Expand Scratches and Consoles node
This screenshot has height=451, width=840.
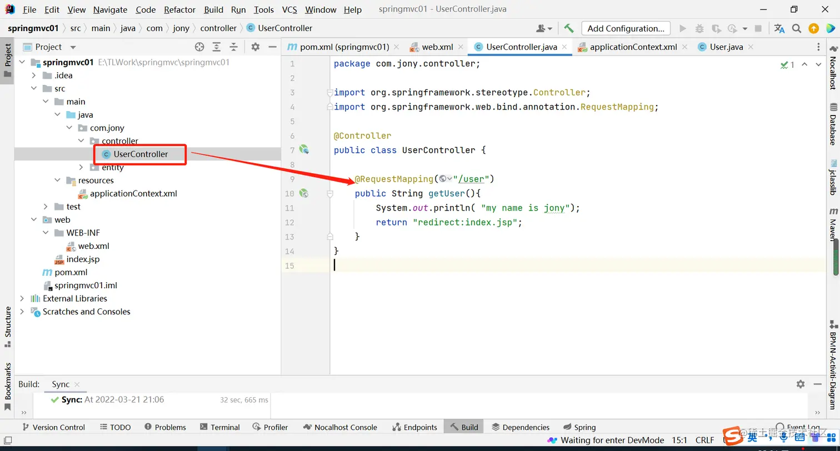click(22, 312)
